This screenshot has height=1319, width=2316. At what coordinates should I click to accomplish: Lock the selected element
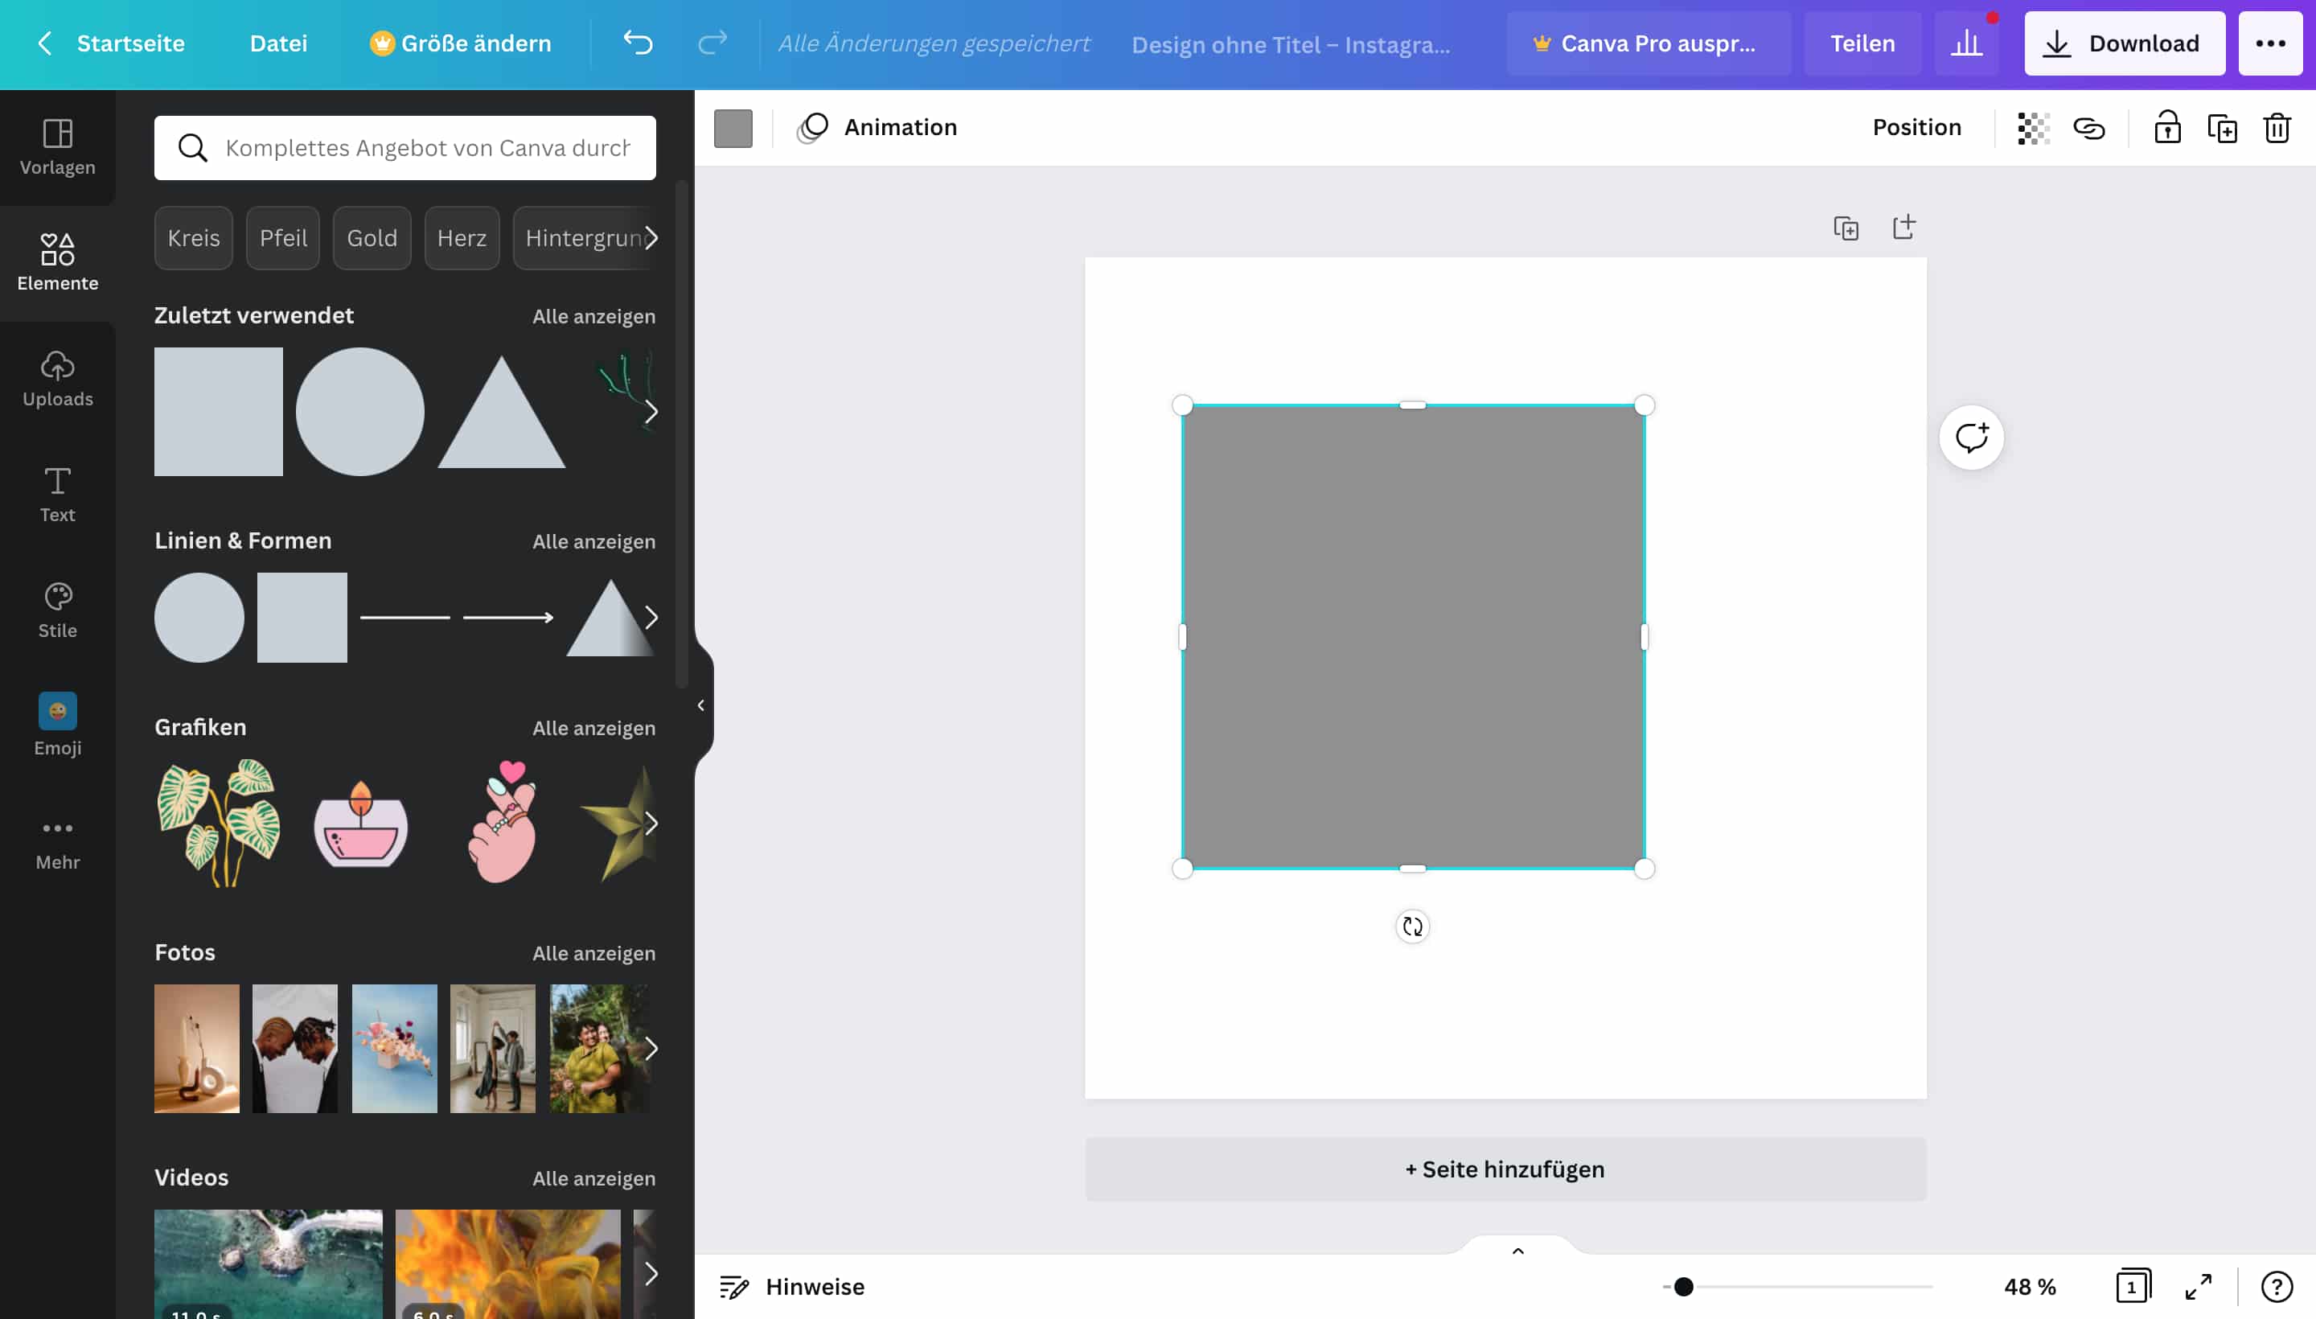2166,128
